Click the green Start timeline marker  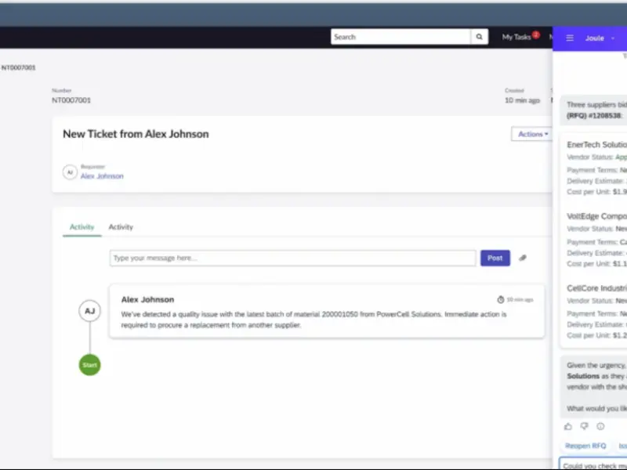(x=89, y=365)
